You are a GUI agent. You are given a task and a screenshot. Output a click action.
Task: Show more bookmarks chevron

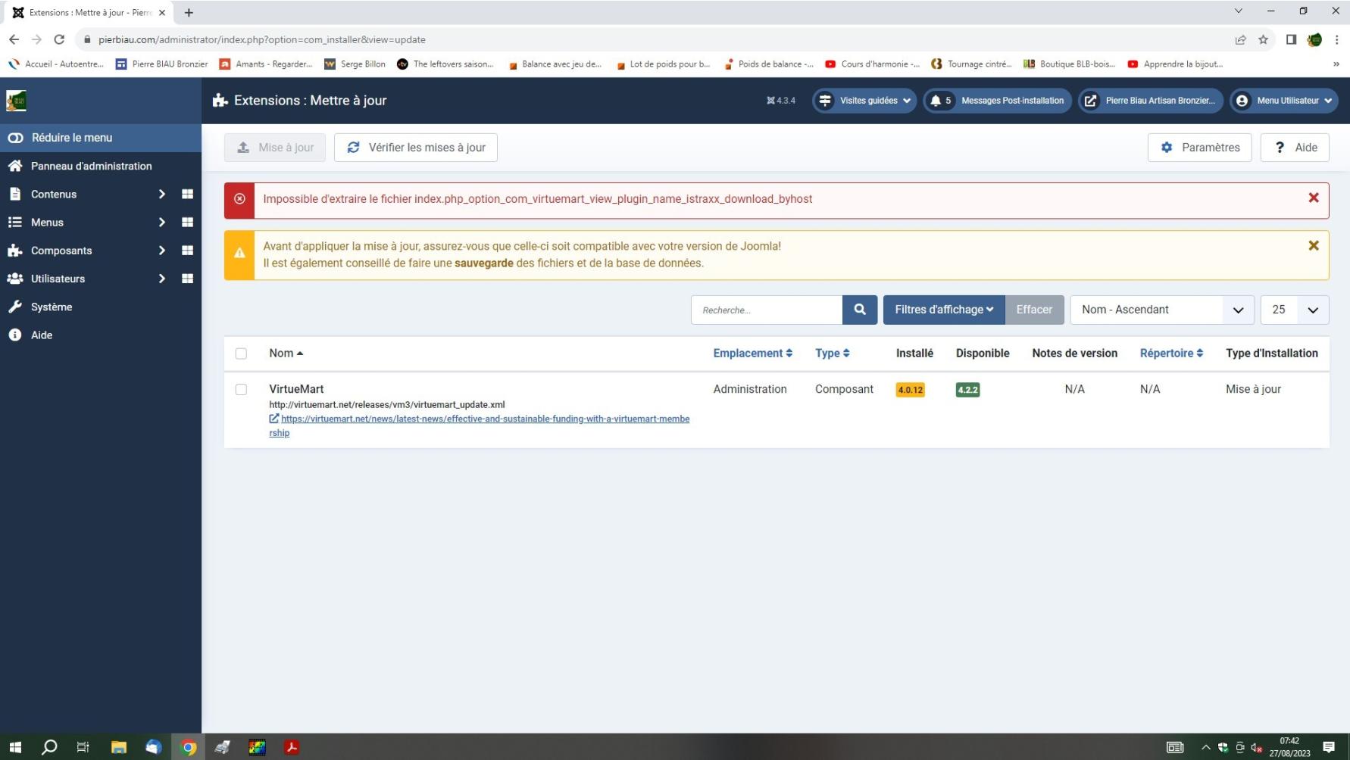coord(1336,64)
